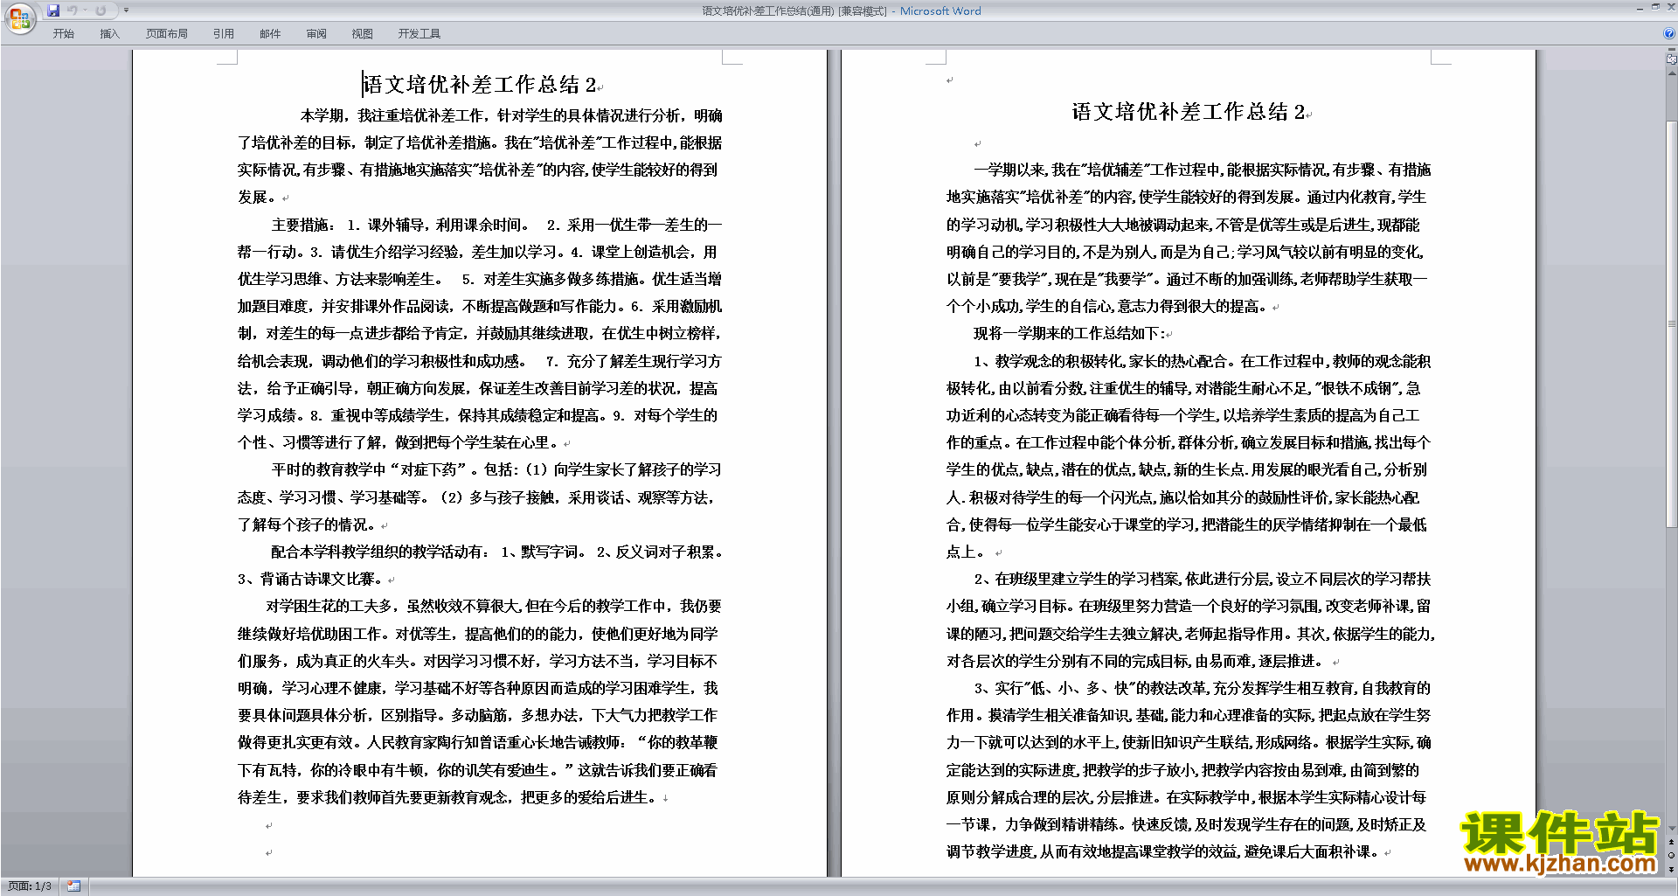This screenshot has width=1678, height=896.
Task: Switch to the 开始 ribbon tab
Action: coord(63,34)
